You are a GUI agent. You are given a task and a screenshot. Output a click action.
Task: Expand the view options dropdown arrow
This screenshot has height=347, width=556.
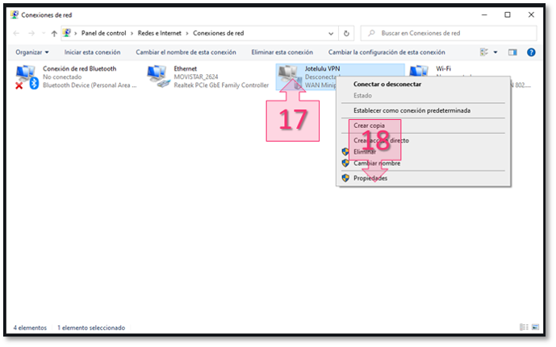(x=495, y=52)
